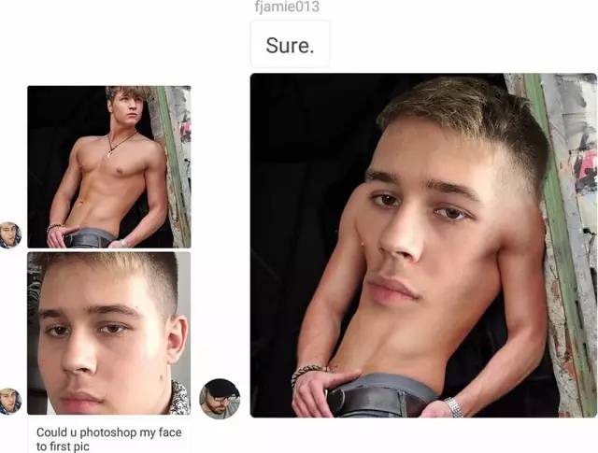Image resolution: width=598 pixels, height=453 pixels.
Task: Enlarge photo with green door frame, left side
Action: pyautogui.click(x=109, y=166)
